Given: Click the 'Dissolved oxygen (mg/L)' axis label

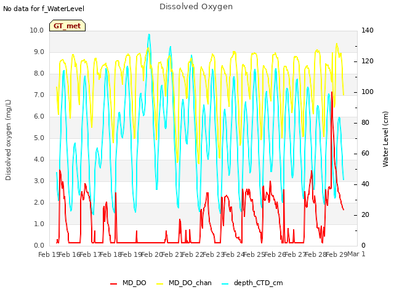Looking at the screenshot, I should click(8, 140).
